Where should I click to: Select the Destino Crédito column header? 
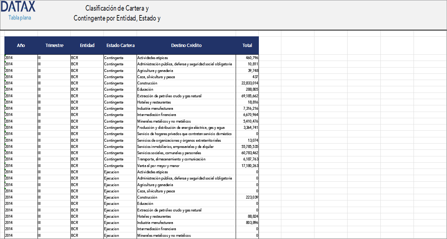(186, 45)
